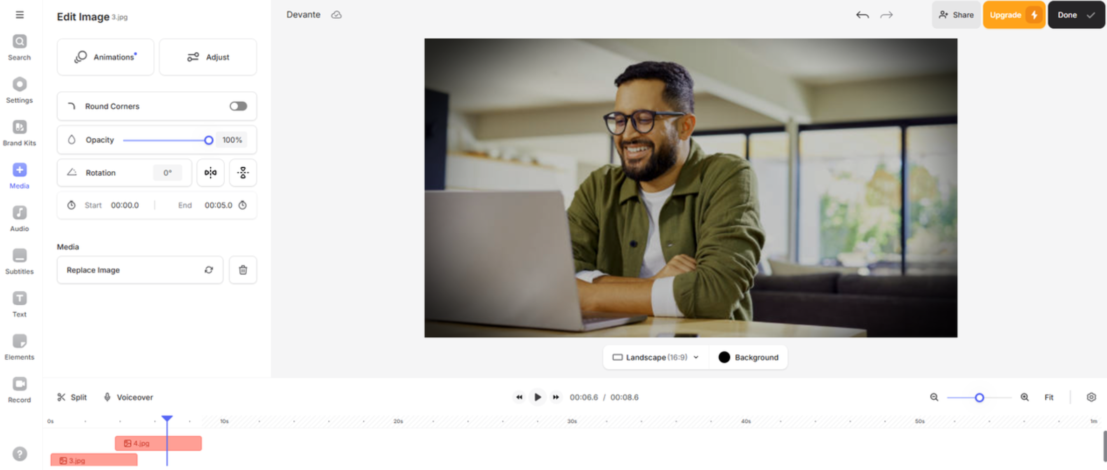Flip the image vertically
This screenshot has height=470, width=1107.
click(x=243, y=173)
